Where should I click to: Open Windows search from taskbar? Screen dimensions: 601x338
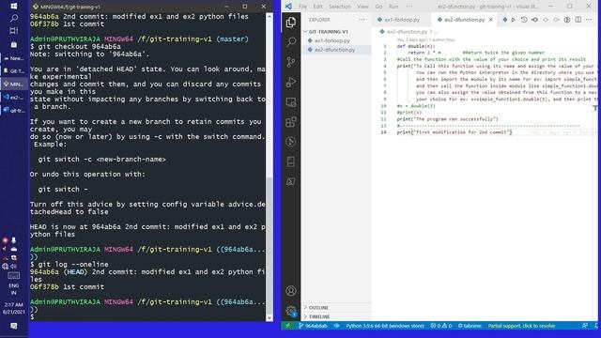pyautogui.click(x=14, y=18)
